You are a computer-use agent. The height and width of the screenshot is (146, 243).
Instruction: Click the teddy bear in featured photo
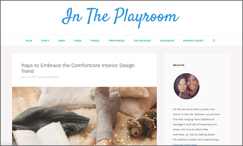(x=142, y=124)
